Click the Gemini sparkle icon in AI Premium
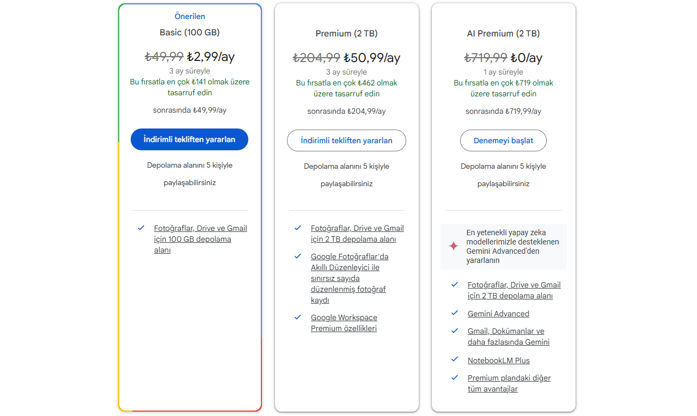 pyautogui.click(x=454, y=246)
